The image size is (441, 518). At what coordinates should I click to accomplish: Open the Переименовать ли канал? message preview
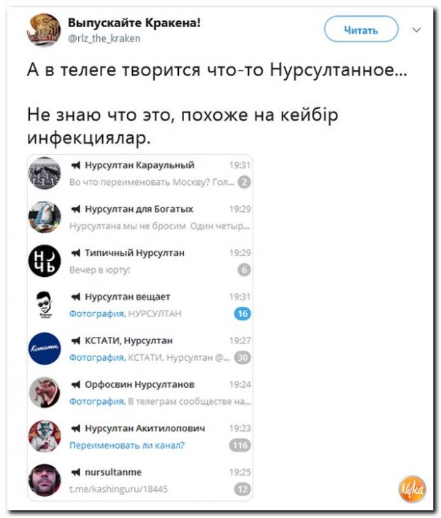tap(127, 446)
